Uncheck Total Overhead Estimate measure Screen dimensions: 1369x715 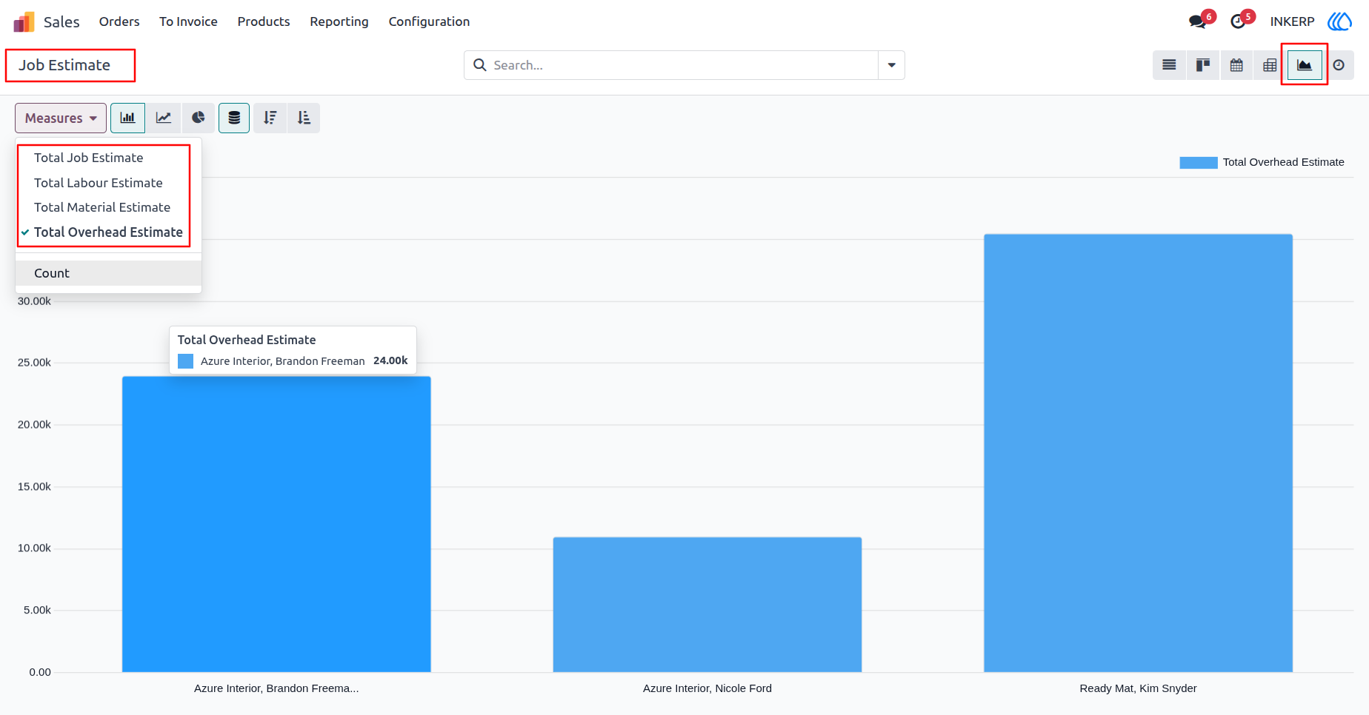pyautogui.click(x=108, y=232)
